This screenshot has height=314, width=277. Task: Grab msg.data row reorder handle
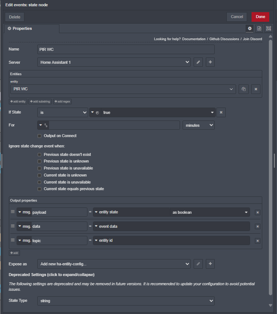pos(13,226)
